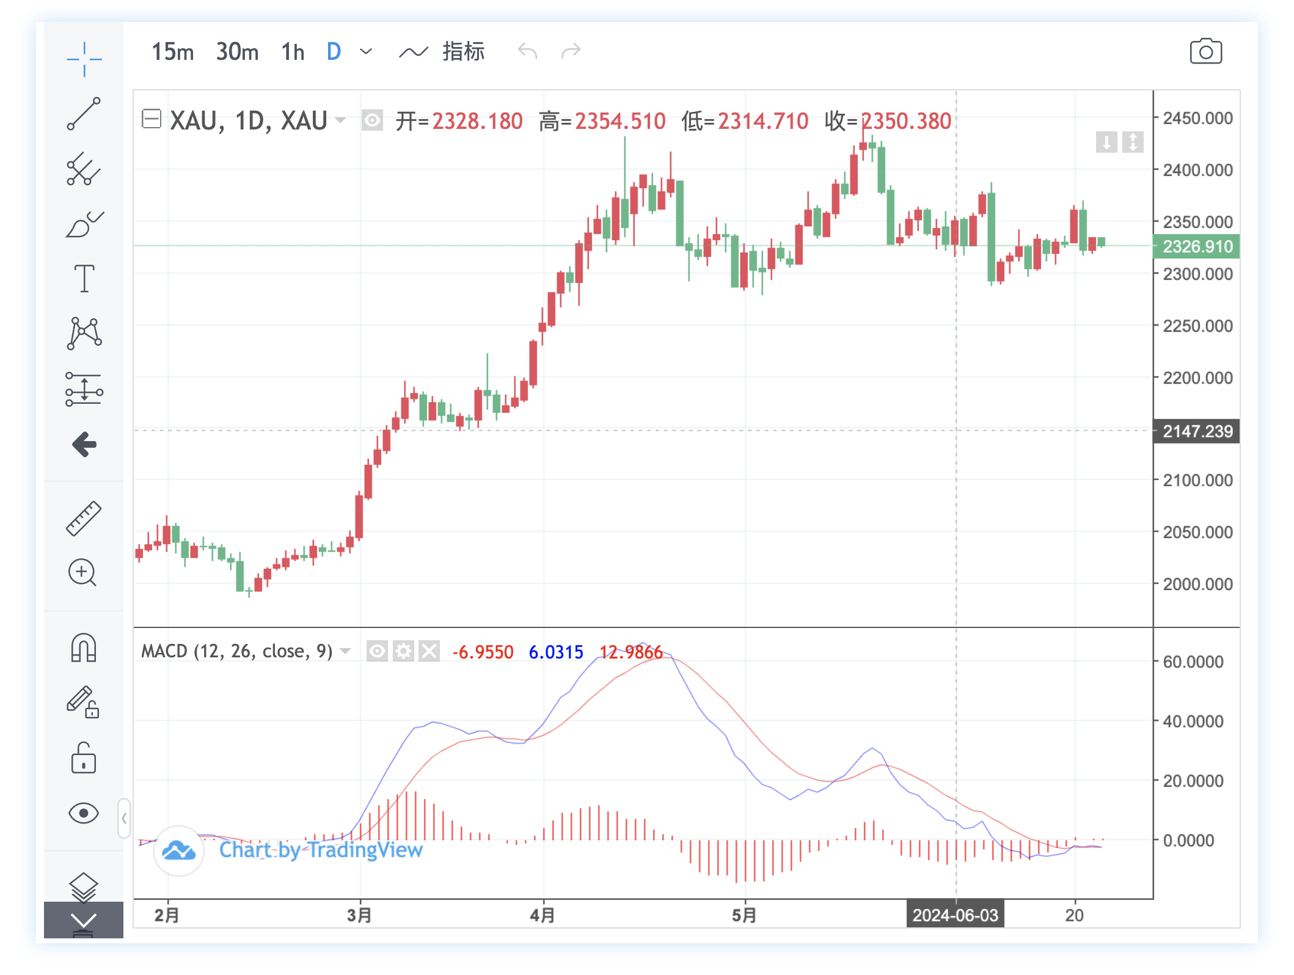Open the Chart by TradingView link
The height and width of the screenshot is (975, 1294).
coord(320,850)
